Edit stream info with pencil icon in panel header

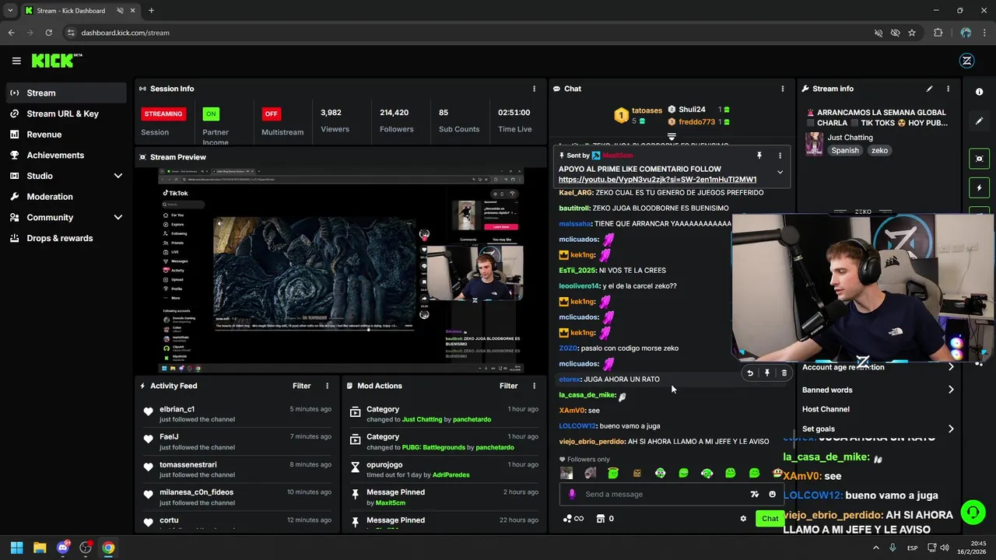click(929, 89)
